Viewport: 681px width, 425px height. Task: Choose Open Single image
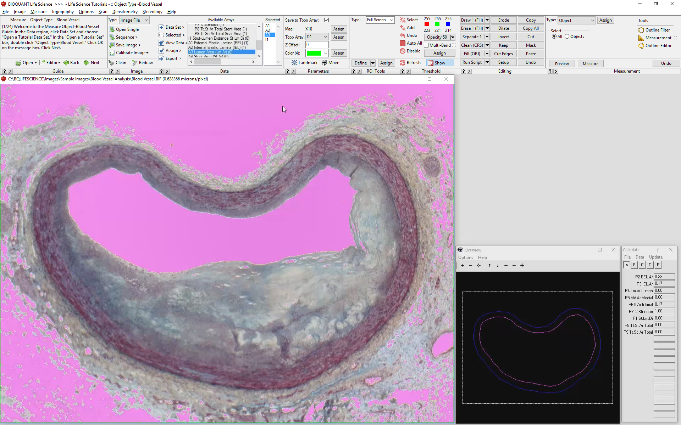point(124,29)
